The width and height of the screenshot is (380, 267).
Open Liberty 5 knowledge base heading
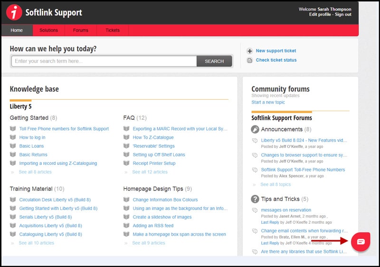pyautogui.click(x=20, y=106)
